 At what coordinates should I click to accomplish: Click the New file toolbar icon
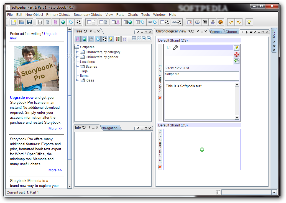pos(14,22)
